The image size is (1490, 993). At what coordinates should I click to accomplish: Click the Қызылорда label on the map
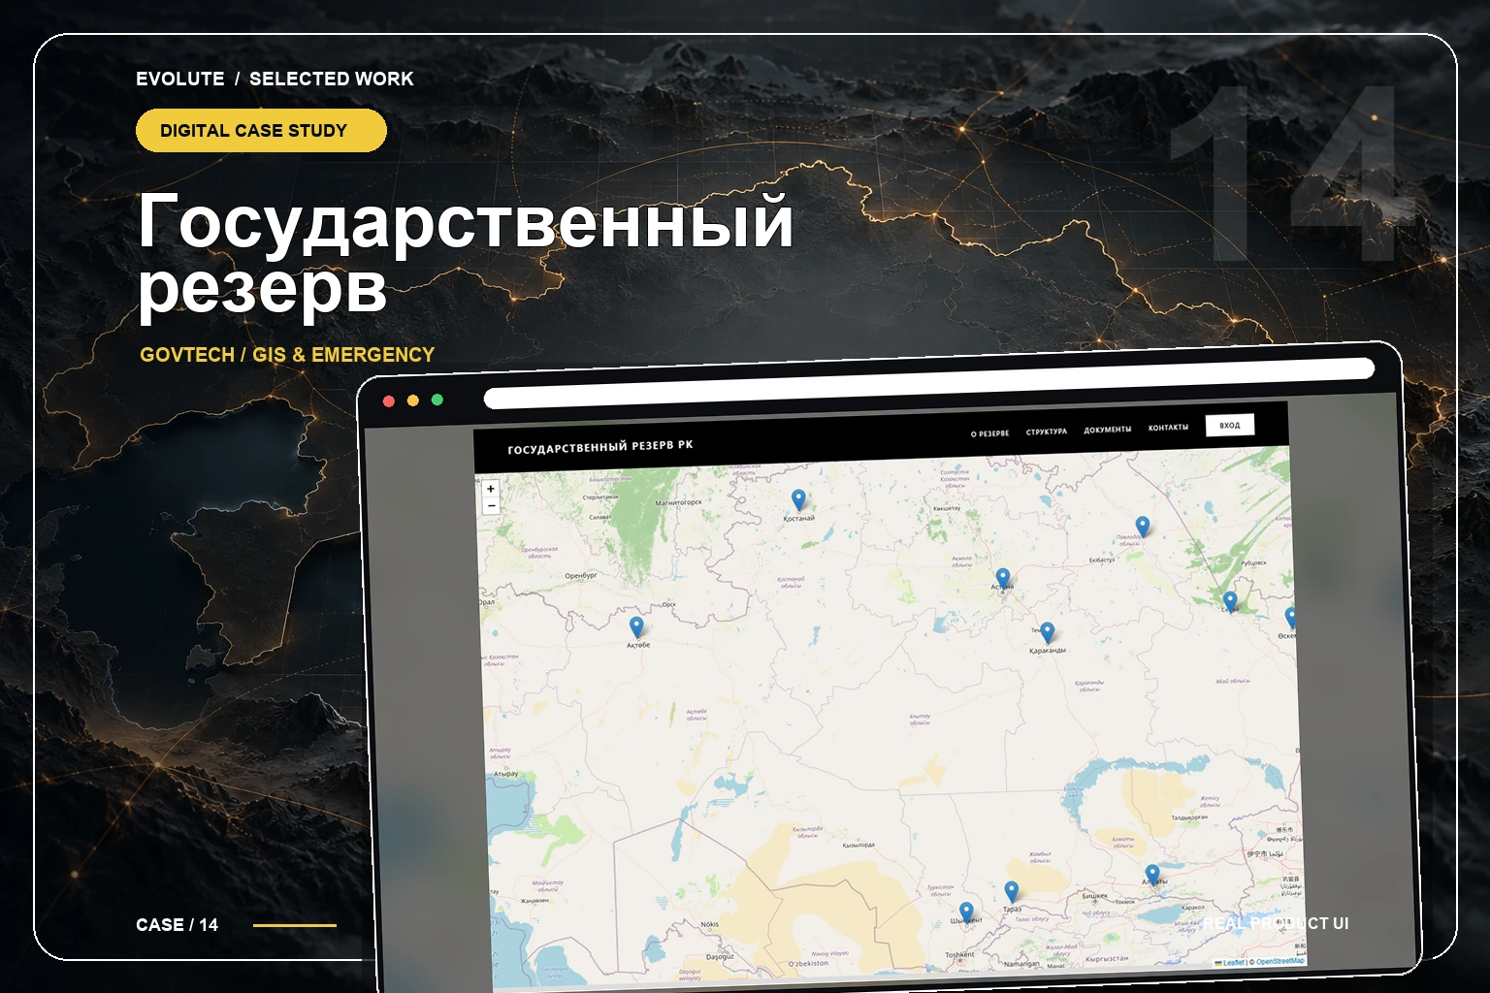(x=858, y=846)
